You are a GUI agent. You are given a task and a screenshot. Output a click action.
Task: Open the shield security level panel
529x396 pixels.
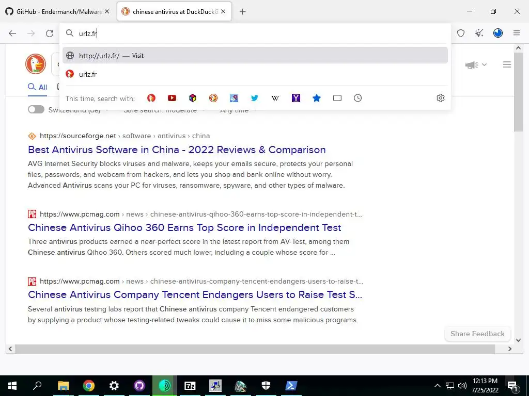click(x=460, y=33)
